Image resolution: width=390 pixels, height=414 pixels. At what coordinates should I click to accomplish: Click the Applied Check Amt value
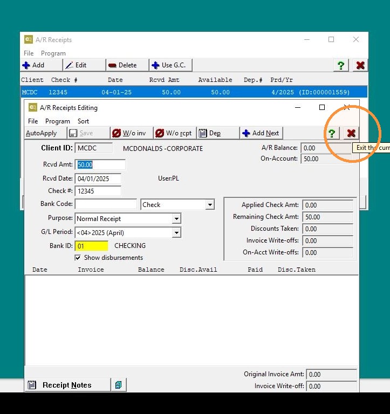(x=327, y=205)
